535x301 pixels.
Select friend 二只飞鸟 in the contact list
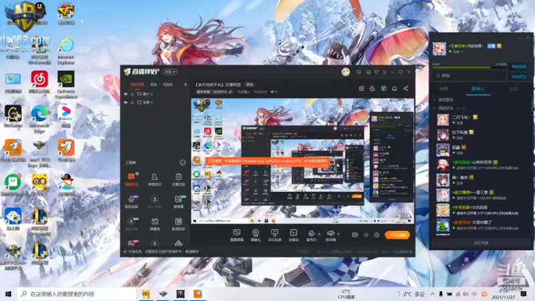point(481,120)
